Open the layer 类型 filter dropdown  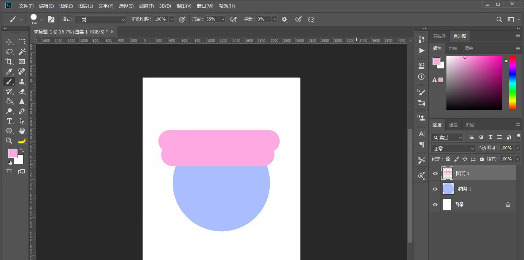pos(447,137)
